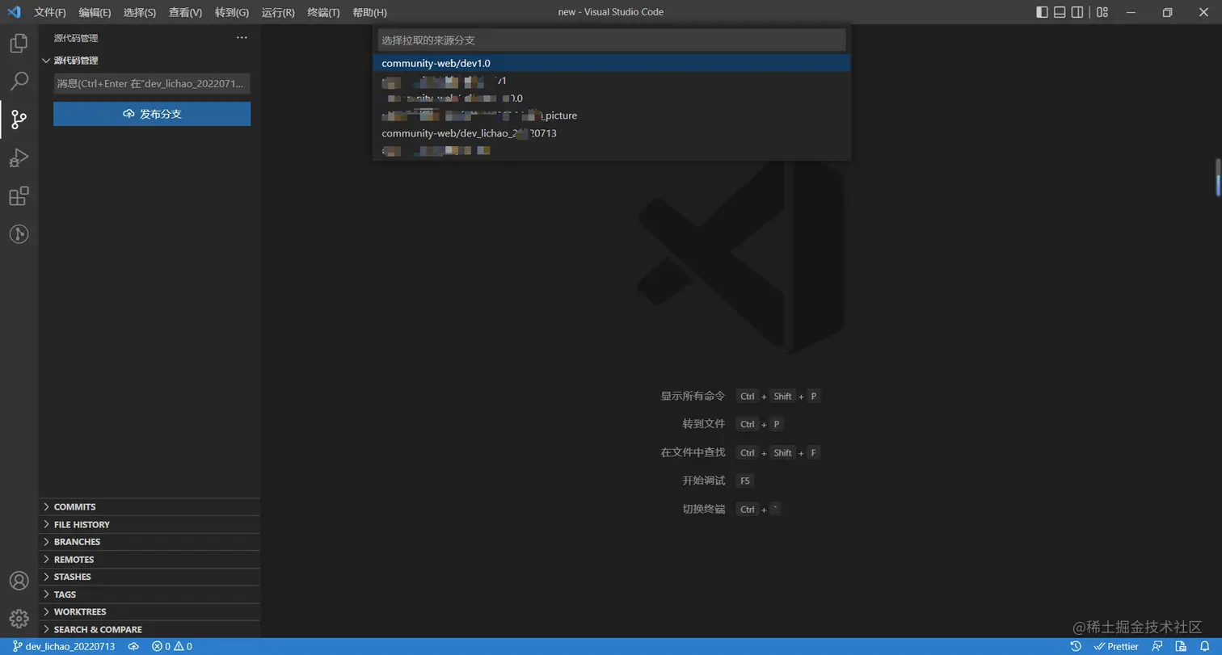Screen dimensions: 1222x655
Task: Expand the BRANCHES section
Action: click(150, 542)
